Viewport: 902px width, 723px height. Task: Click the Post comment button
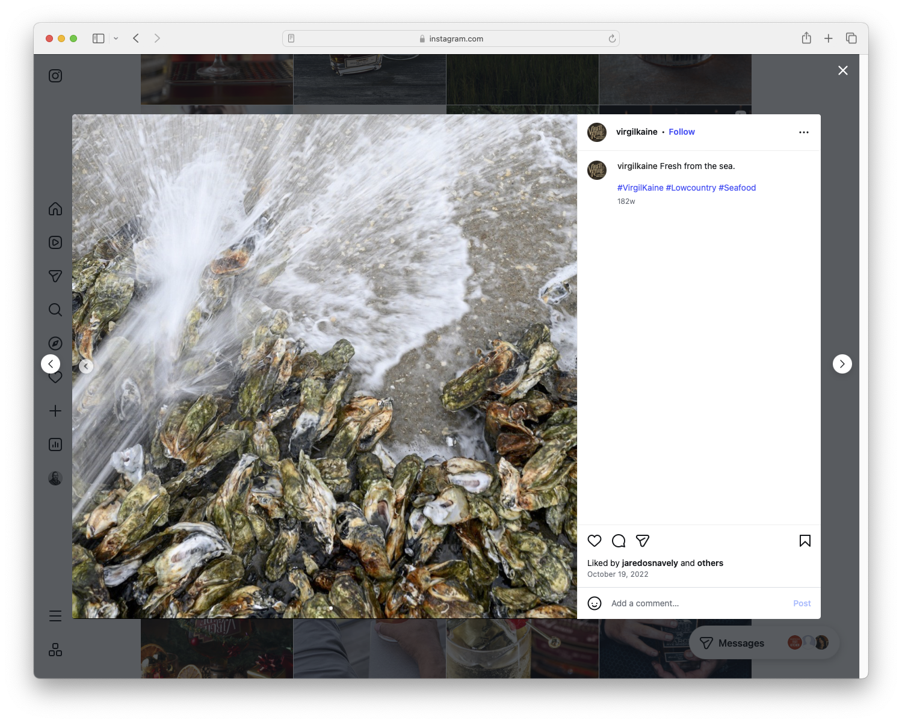pos(802,603)
